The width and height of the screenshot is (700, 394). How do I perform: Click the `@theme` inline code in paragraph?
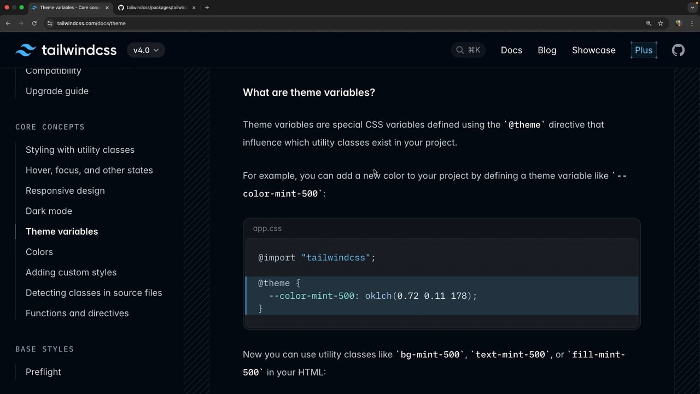[x=525, y=125]
